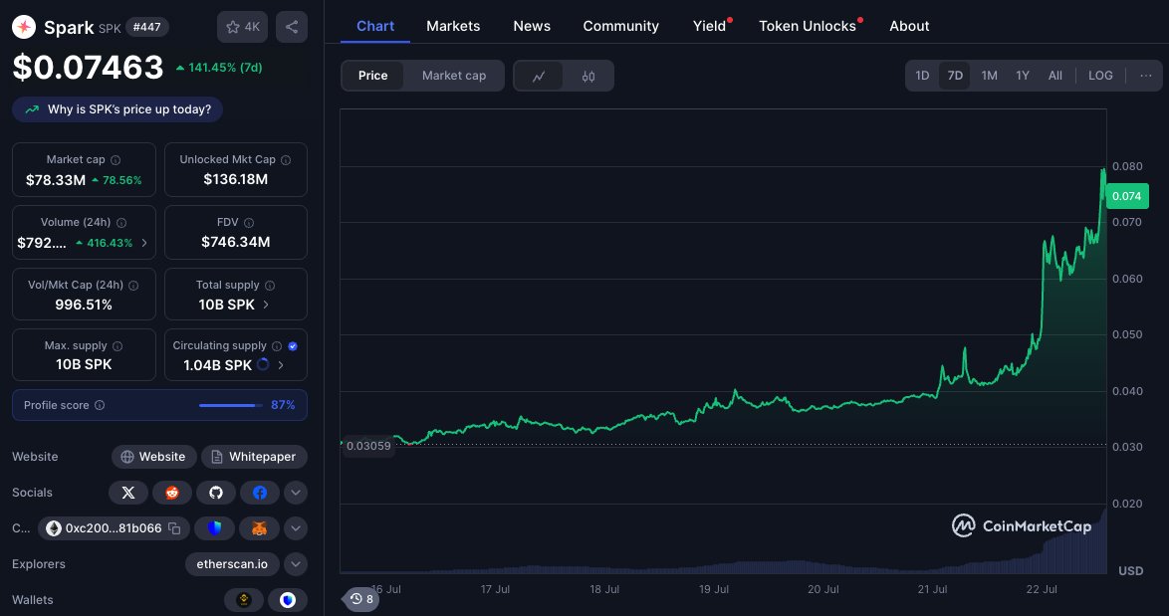1169x616 pixels.
Task: Click the yellow wallet icon in Wallets row
Action: coord(244,600)
